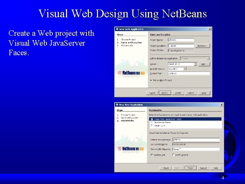Click Back button in bottom dialog

pyautogui.click(x=165, y=168)
